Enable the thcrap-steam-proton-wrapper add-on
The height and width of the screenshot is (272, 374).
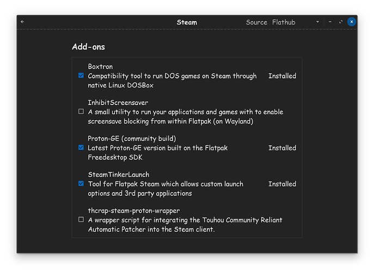click(81, 220)
